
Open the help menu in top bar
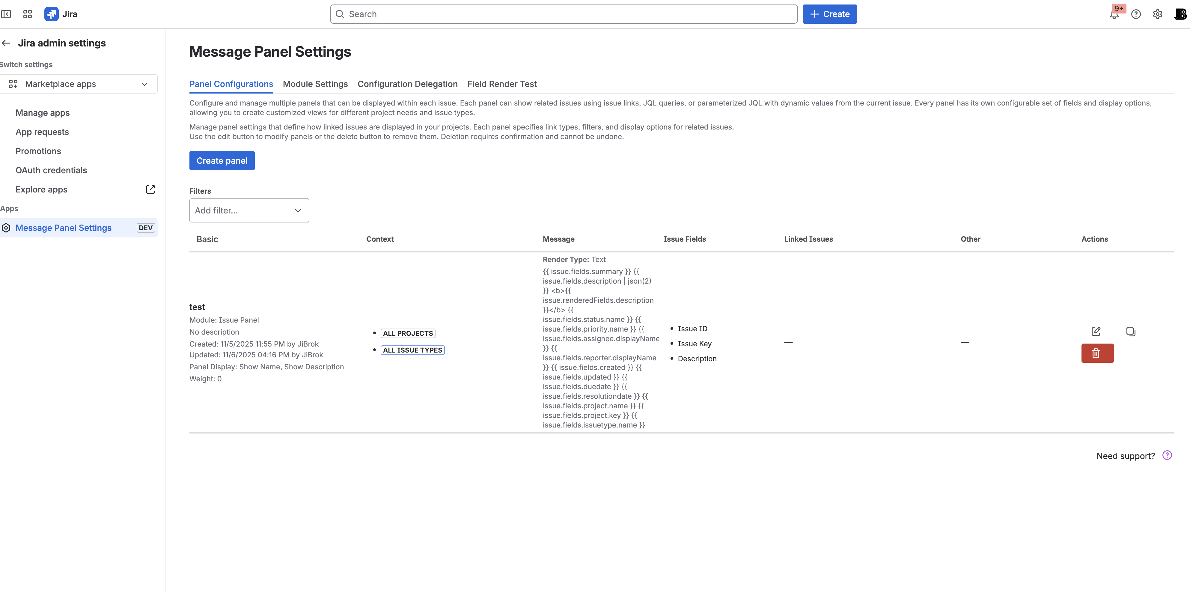pos(1136,14)
